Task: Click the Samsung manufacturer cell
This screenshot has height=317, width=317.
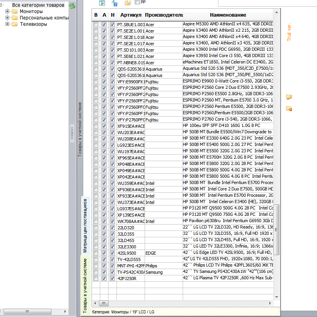Action: [164, 272]
